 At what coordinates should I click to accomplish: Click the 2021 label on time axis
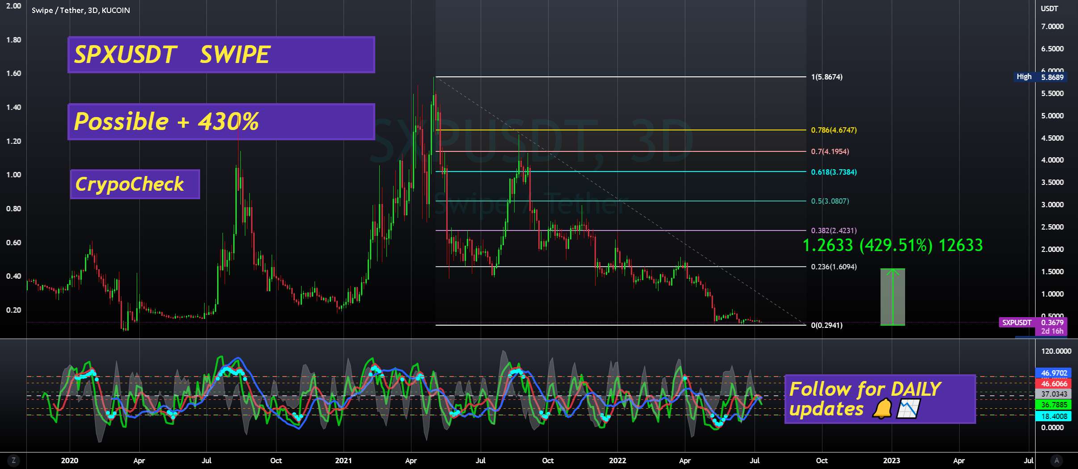pyautogui.click(x=344, y=461)
